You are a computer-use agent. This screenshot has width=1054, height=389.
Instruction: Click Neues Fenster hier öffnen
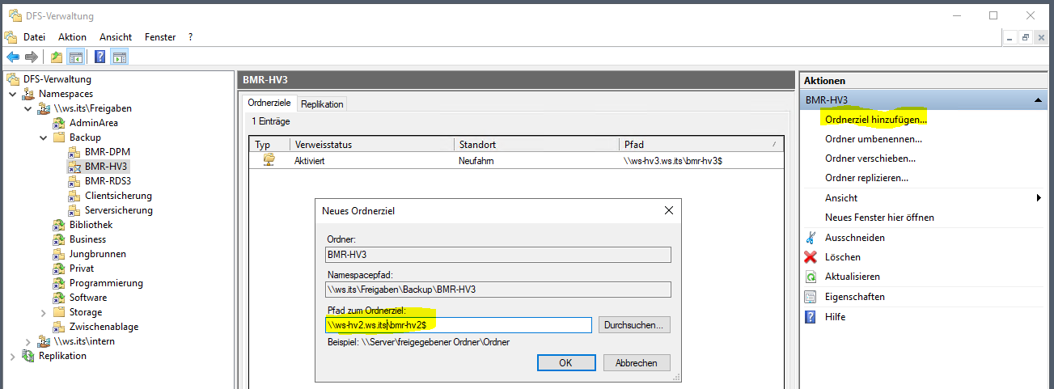click(879, 218)
